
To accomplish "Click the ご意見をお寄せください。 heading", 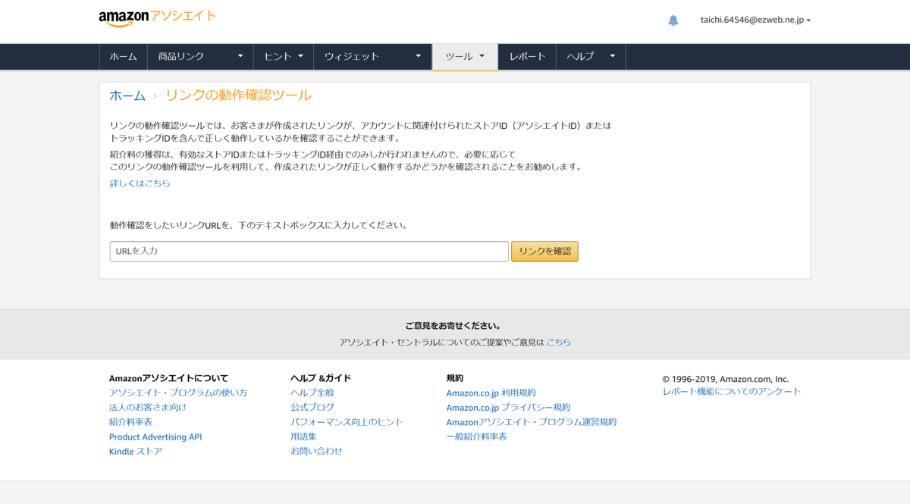I will coord(453,327).
